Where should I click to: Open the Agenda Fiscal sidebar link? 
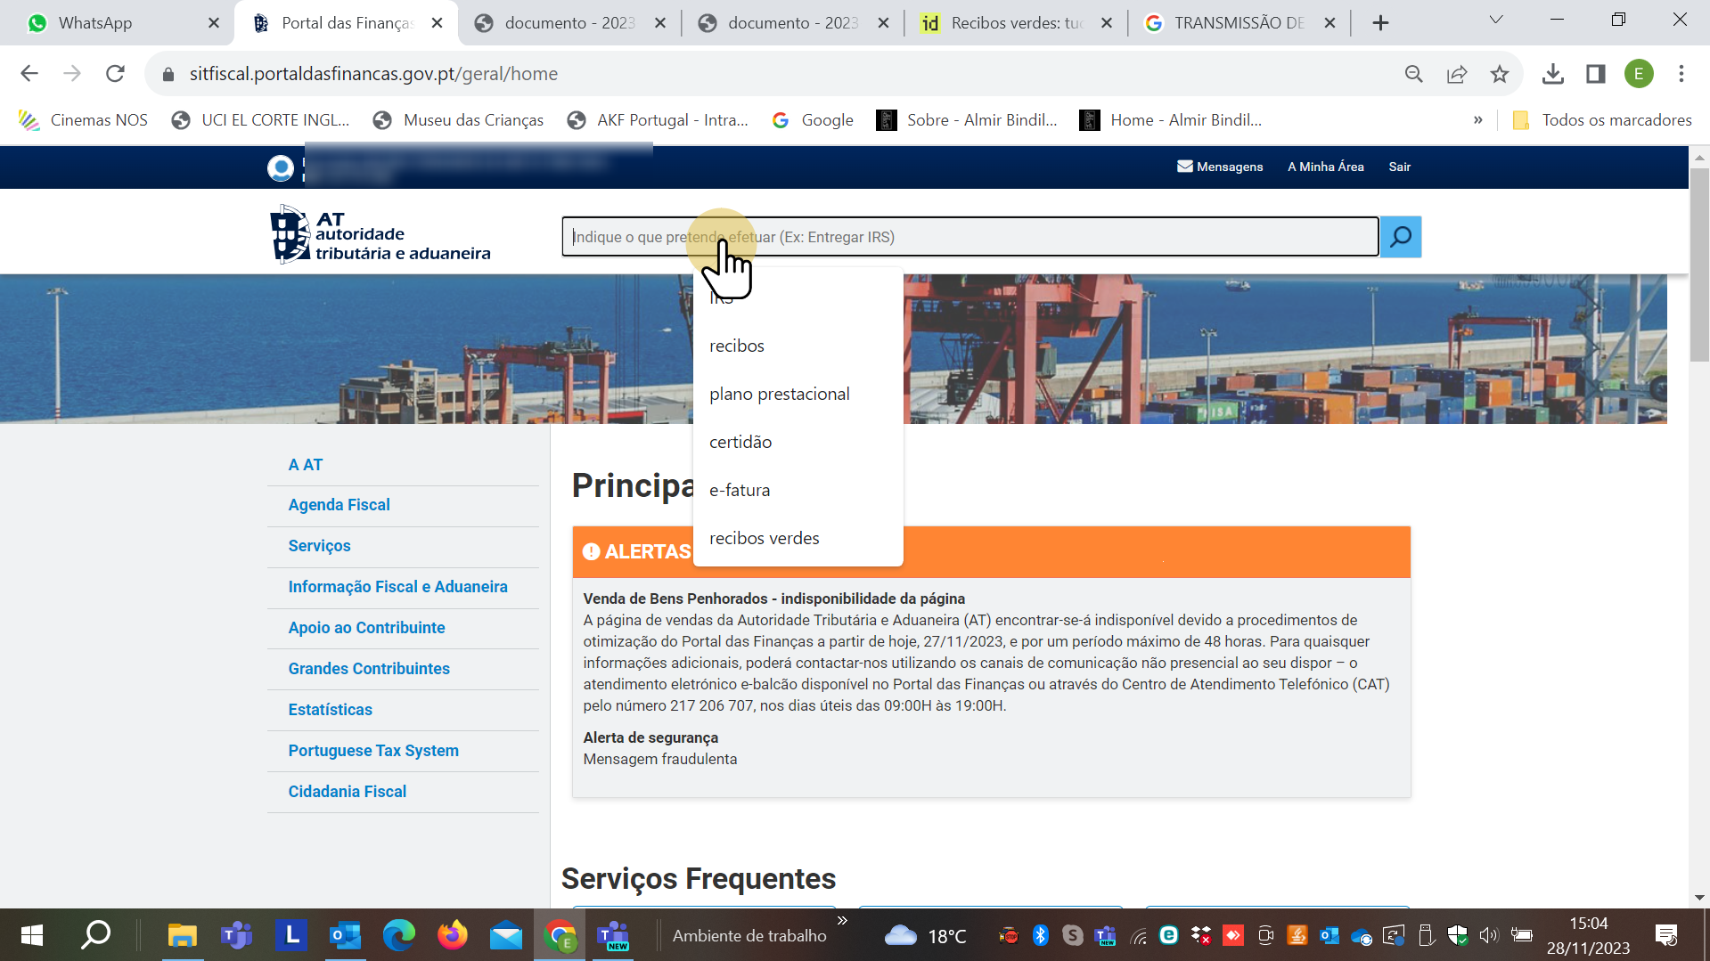pos(339,505)
